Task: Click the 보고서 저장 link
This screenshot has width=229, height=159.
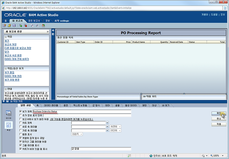Action: tap(10, 45)
